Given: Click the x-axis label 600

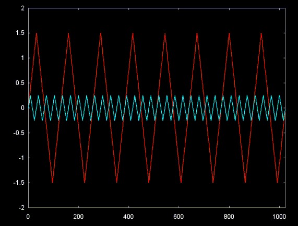Looking at the screenshot, I should click(178, 217).
